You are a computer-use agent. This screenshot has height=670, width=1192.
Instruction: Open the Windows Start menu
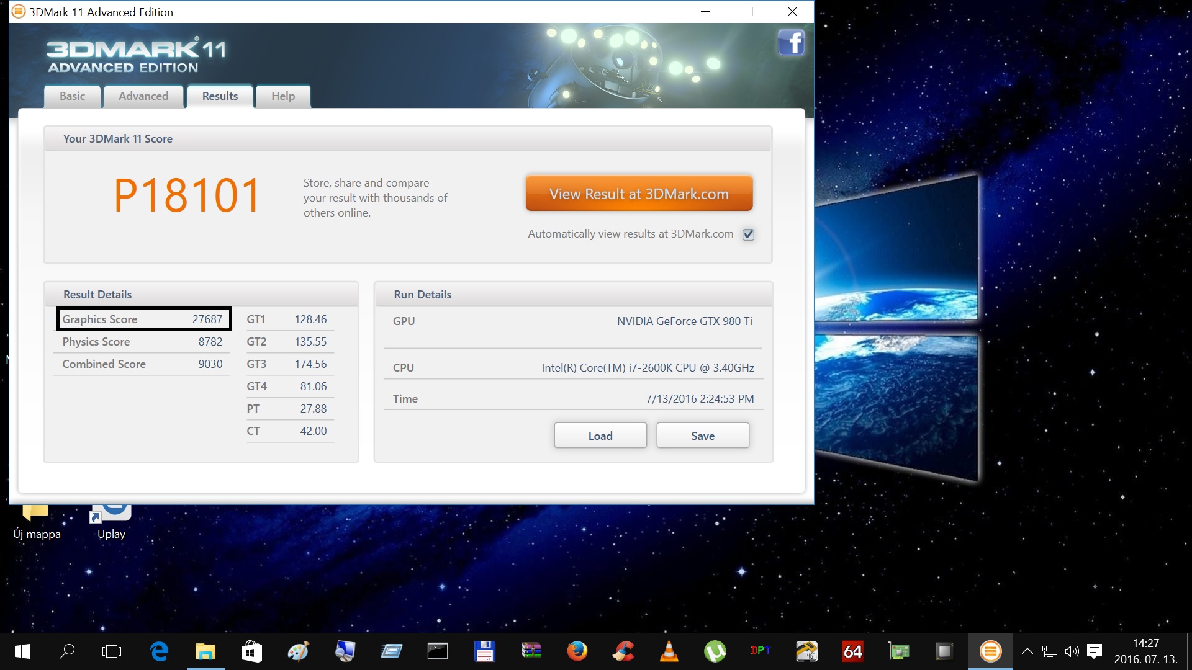point(22,651)
